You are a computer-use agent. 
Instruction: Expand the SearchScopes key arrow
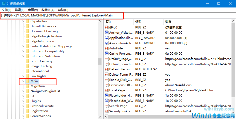point(23,116)
